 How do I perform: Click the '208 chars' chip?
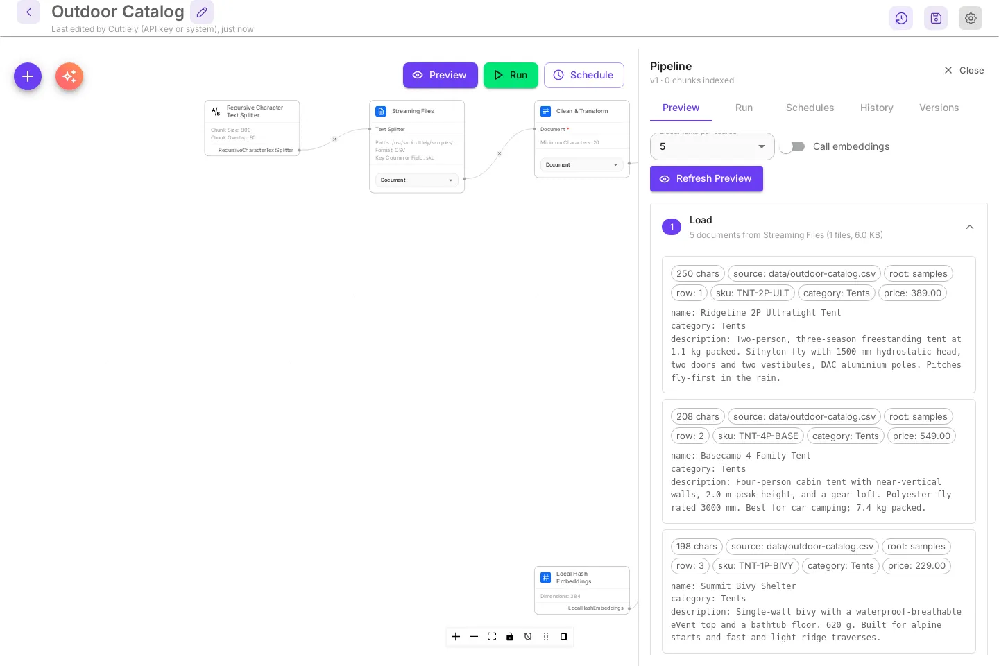[x=698, y=416]
